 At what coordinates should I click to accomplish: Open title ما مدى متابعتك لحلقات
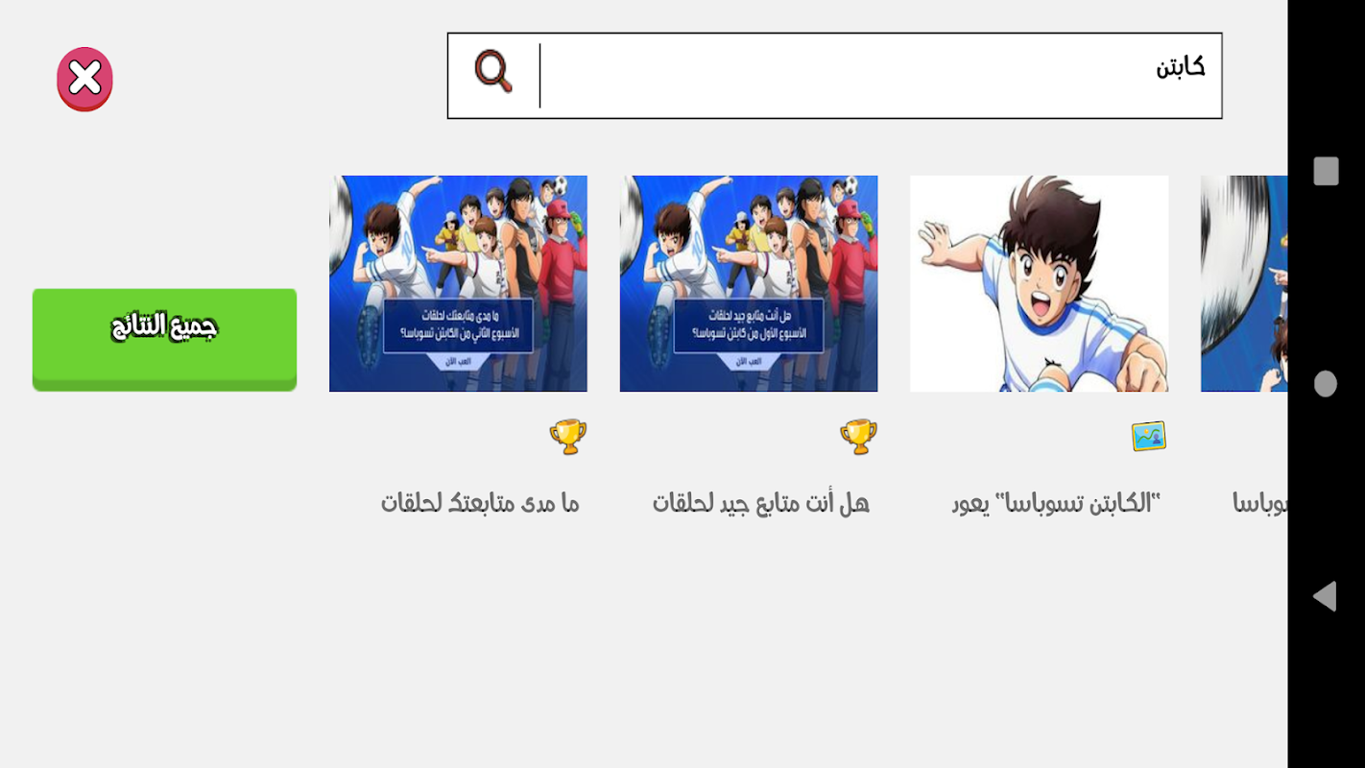click(480, 502)
